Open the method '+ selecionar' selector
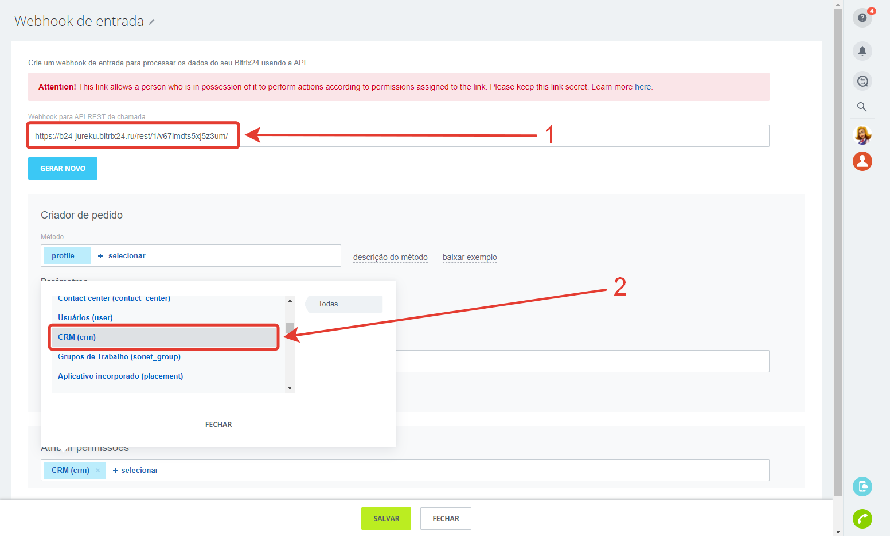The width and height of the screenshot is (890, 536). click(x=122, y=256)
